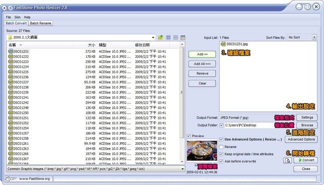Toggle the Output Folder checkbox
Viewport: 324px width, 185px height.
(221, 125)
